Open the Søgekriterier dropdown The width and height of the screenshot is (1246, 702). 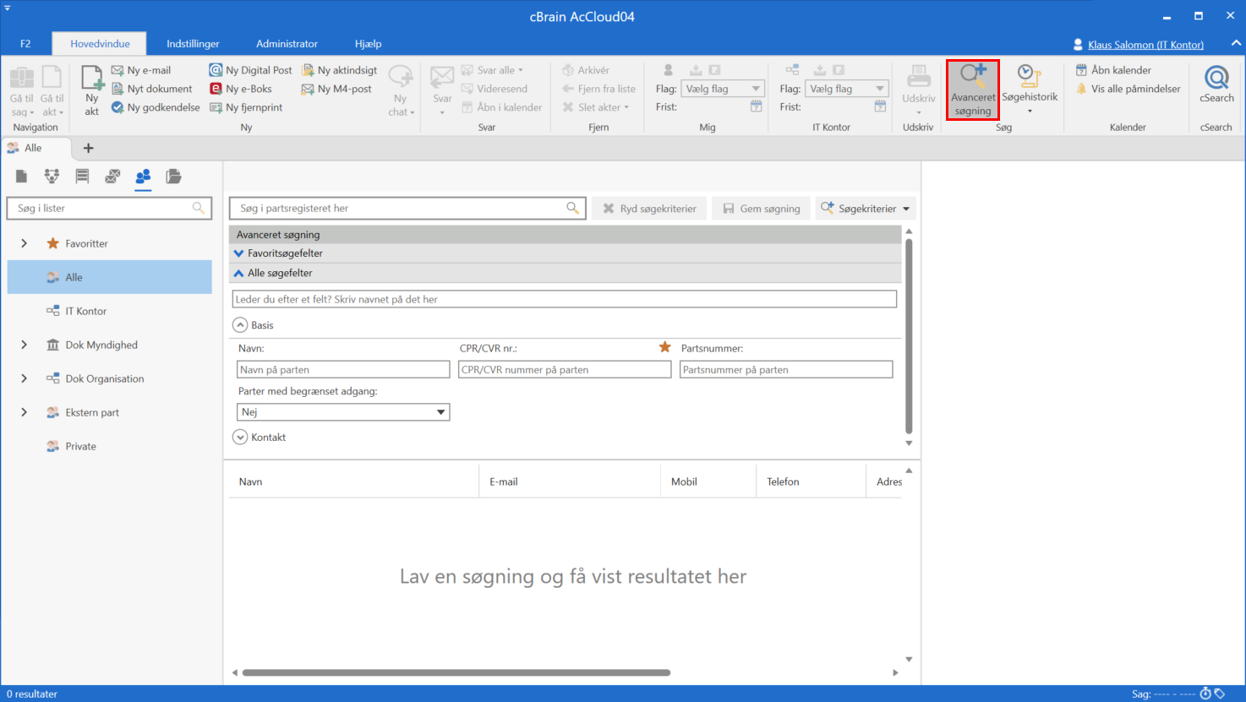tap(866, 209)
